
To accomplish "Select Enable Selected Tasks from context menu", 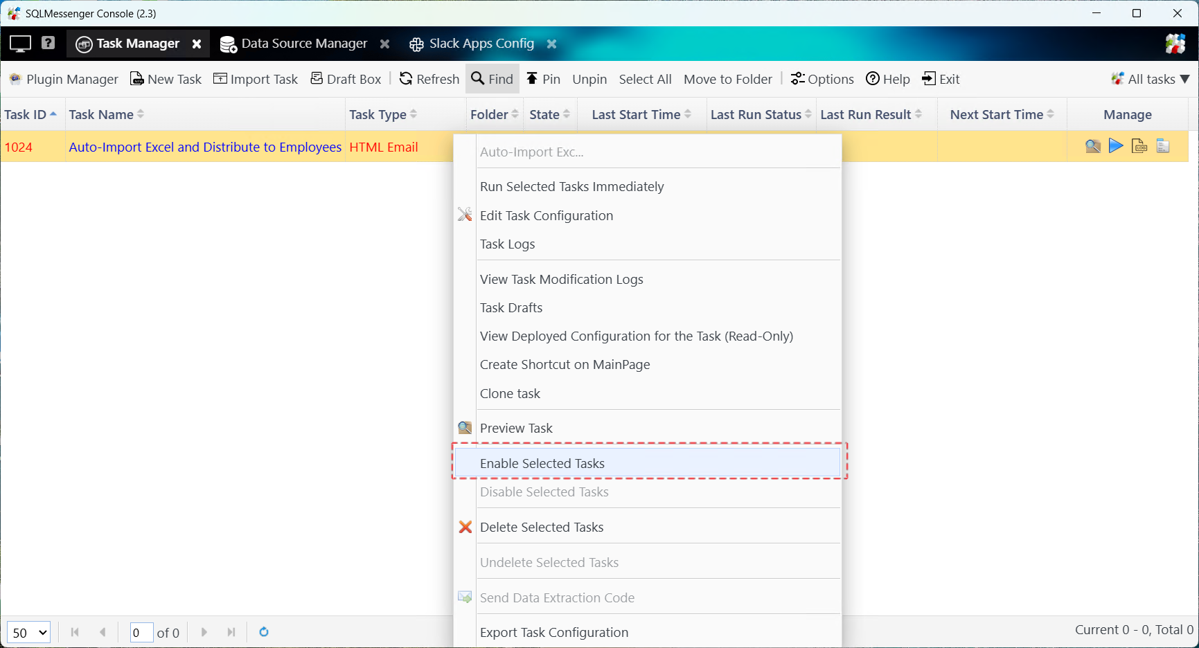I will pos(542,463).
